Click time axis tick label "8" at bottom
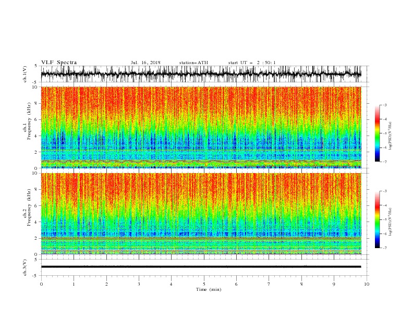 tap(301, 284)
